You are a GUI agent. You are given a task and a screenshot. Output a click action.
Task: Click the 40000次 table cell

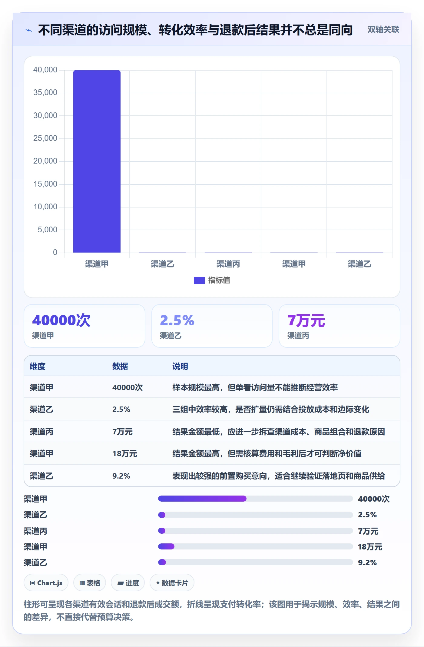128,387
